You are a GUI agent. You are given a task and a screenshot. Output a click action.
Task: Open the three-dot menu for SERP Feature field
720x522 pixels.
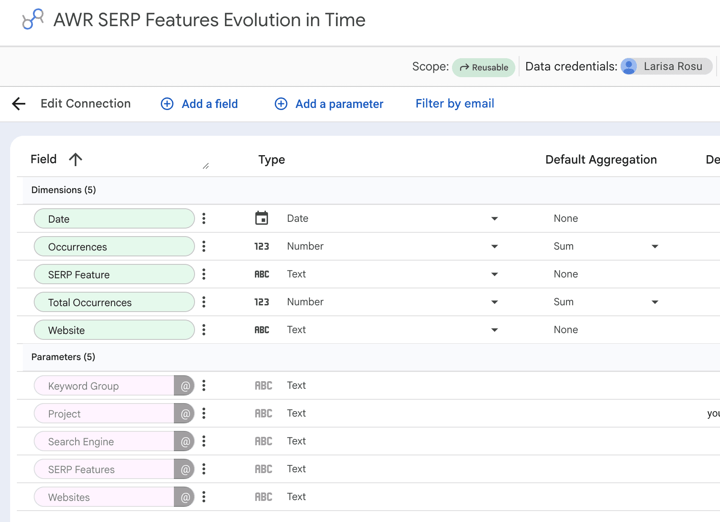click(204, 274)
